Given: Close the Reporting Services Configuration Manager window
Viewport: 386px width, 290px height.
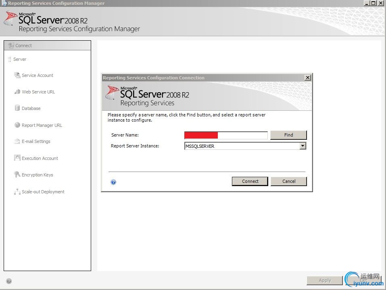Looking at the screenshot, I should (381, 3).
